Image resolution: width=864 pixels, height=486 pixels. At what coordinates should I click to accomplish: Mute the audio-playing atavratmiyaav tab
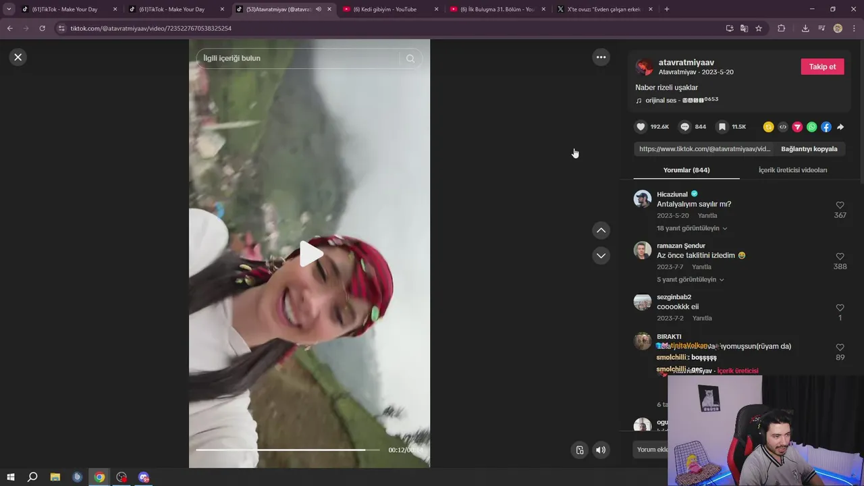point(318,9)
